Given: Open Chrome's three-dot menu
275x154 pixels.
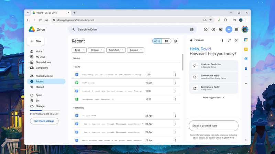Looking at the screenshot, I should click(x=247, y=20).
